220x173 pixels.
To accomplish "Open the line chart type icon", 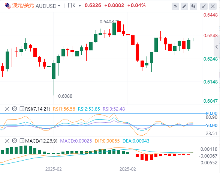I will pos(175,6).
